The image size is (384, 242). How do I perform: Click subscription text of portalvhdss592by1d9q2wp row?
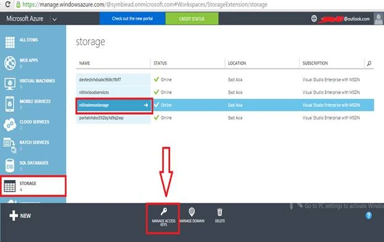pos(331,117)
